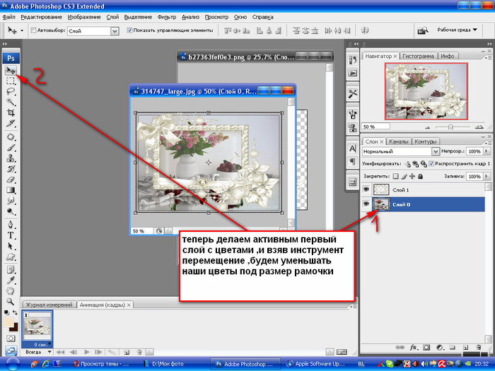Expand the opacity Непрозр. slider arrow
Viewport: 495px width, 371px height.
pos(487,151)
